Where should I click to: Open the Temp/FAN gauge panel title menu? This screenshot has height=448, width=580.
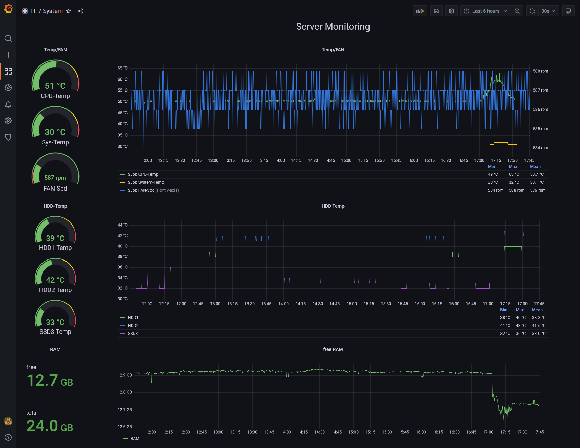point(55,50)
